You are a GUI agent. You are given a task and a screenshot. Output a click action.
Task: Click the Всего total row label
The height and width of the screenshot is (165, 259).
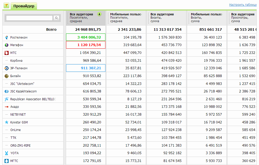coord(51,29)
